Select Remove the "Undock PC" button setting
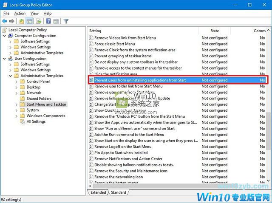272x203 pixels. pos(177,116)
